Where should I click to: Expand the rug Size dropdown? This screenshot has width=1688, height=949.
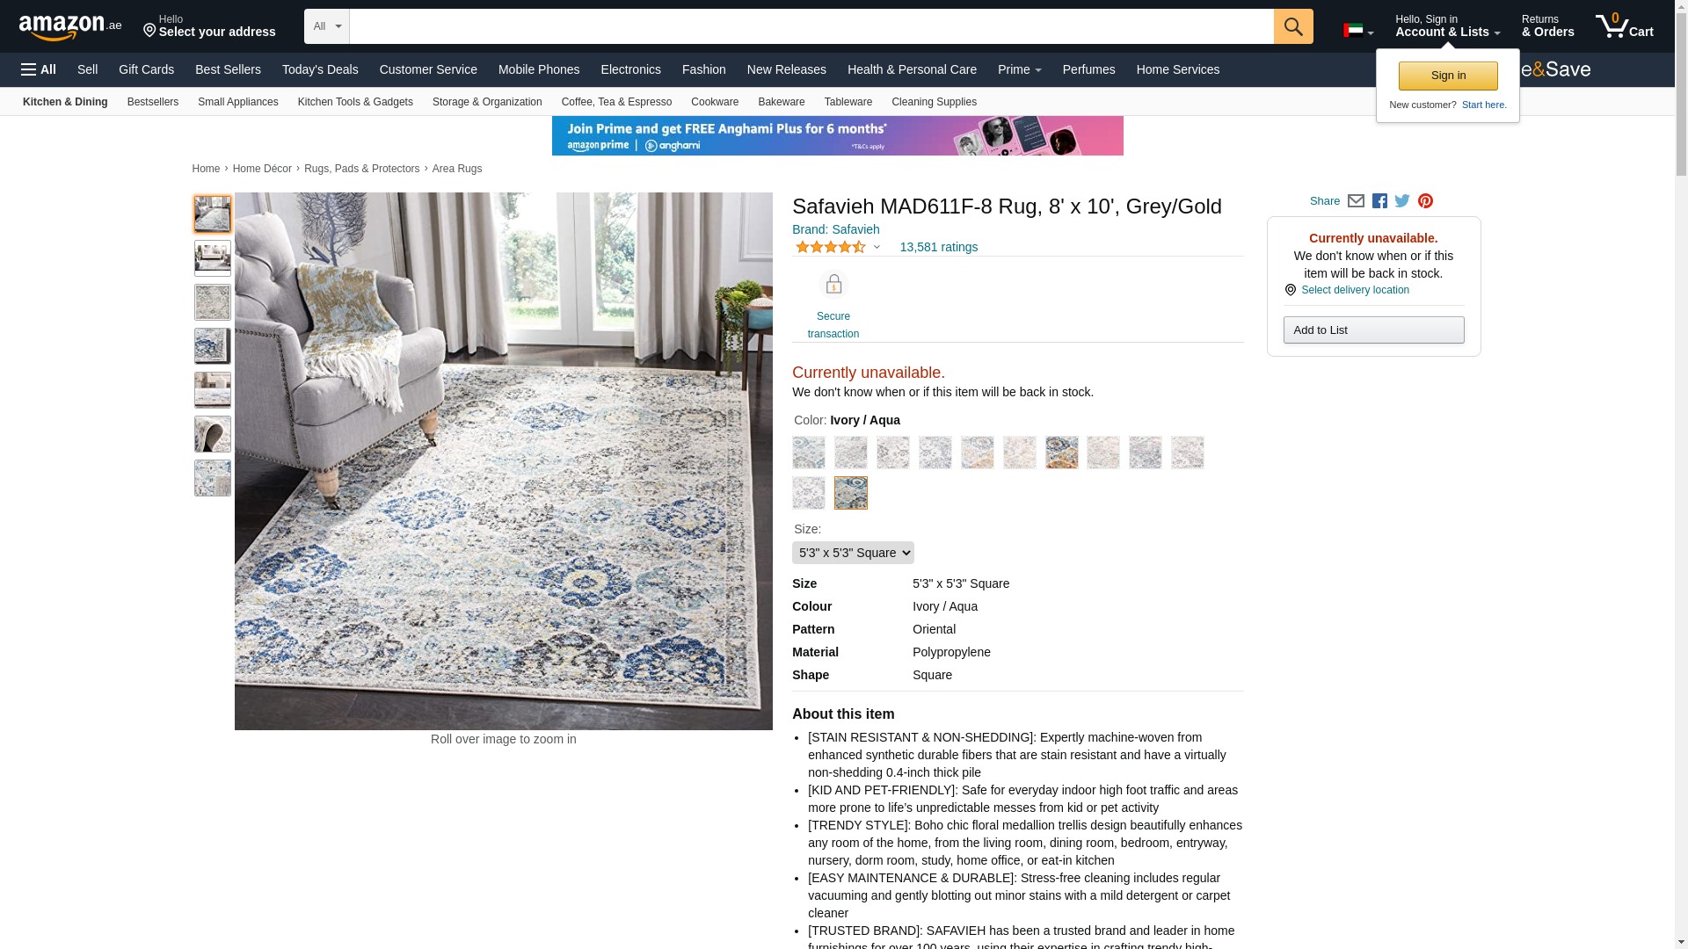(x=853, y=553)
